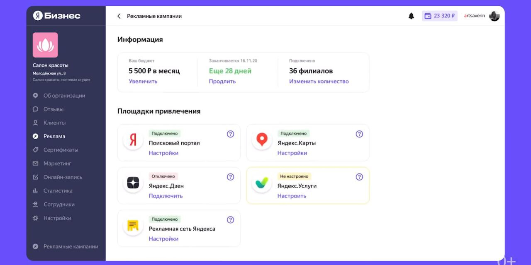531x265 pixels.
Task: Open help for Поисковый портал
Action: coord(230,134)
